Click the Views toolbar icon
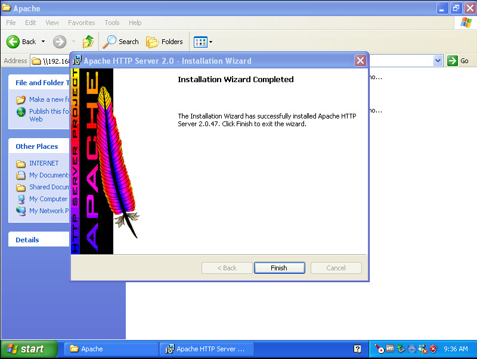This screenshot has height=359, width=477. point(200,42)
